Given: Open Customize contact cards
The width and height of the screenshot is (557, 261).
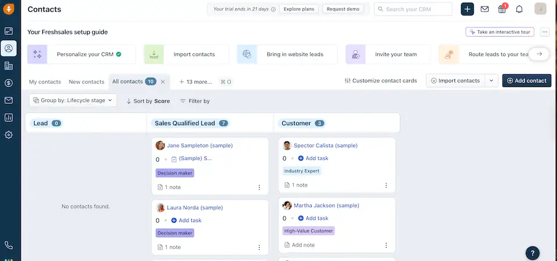Looking at the screenshot, I should pyautogui.click(x=380, y=81).
